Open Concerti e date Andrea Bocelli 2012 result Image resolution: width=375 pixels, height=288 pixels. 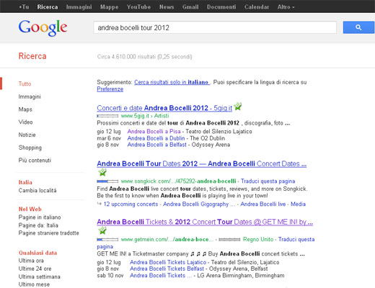pos(164,108)
